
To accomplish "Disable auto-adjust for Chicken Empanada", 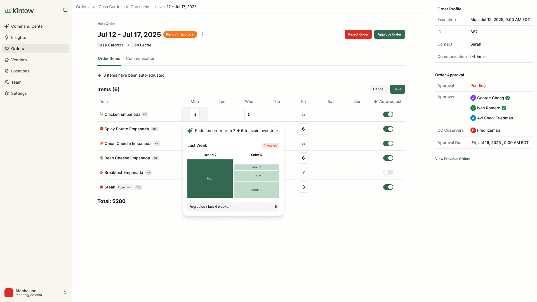I will click(388, 114).
